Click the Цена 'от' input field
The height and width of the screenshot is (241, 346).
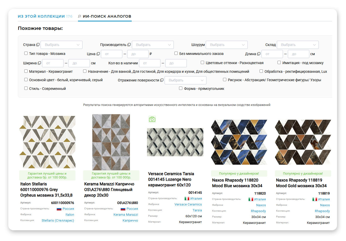pyautogui.click(x=111, y=54)
